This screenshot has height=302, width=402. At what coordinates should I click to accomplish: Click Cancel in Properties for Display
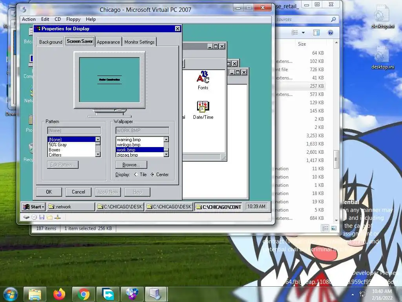79,192
